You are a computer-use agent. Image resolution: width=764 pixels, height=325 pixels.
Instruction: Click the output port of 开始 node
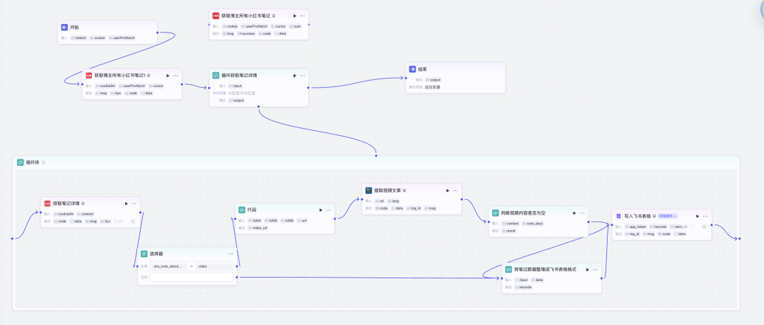click(158, 32)
